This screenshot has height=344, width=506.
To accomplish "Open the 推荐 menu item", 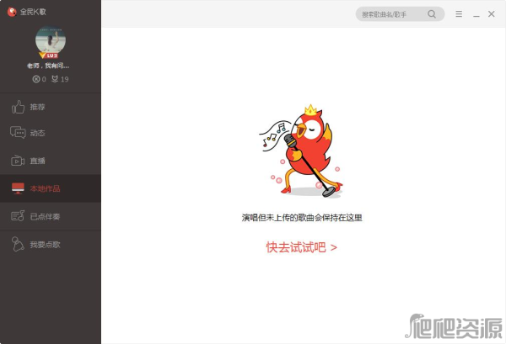I will coord(51,107).
